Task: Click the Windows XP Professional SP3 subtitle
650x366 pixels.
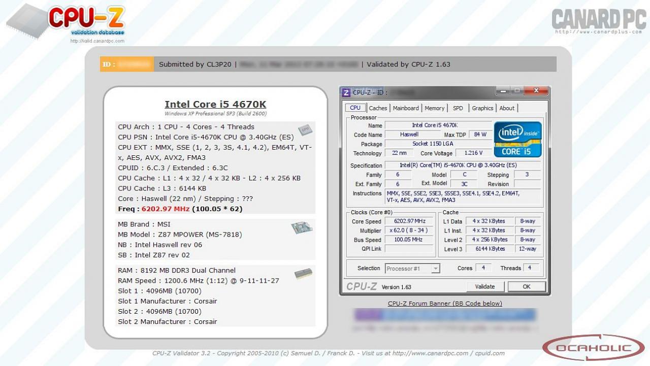Action: pyautogui.click(x=215, y=114)
